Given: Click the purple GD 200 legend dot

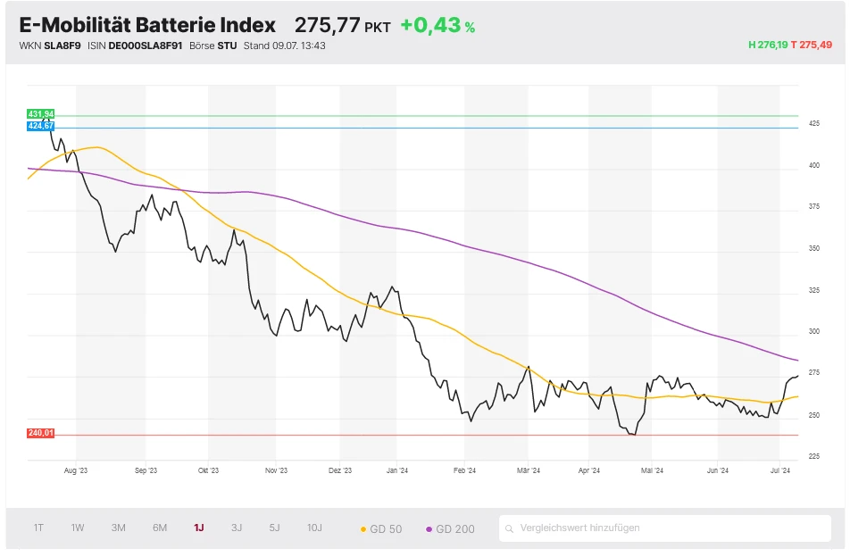Looking at the screenshot, I should click(x=428, y=528).
